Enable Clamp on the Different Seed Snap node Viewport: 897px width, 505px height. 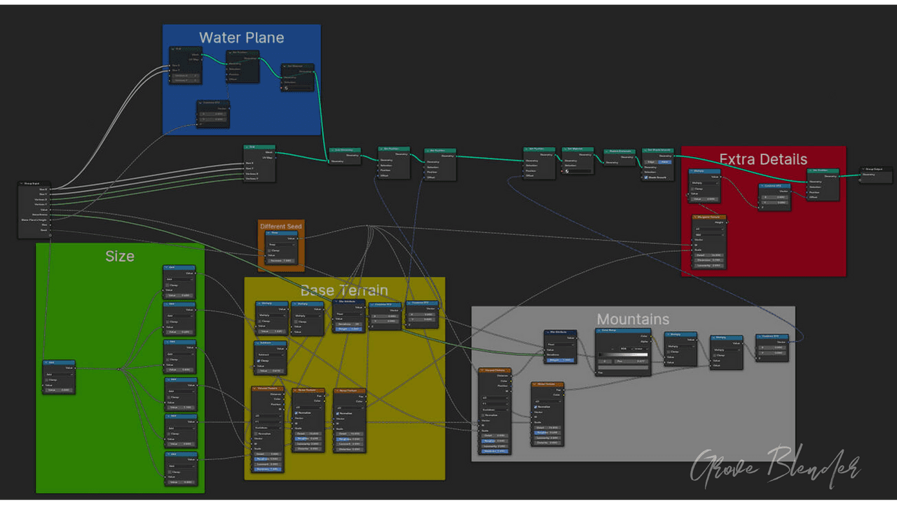[271, 250]
